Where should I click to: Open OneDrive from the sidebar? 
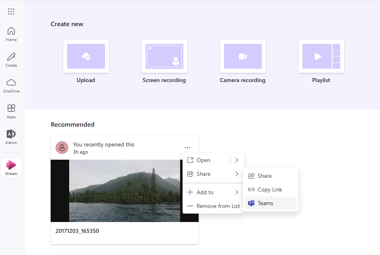pos(11,85)
